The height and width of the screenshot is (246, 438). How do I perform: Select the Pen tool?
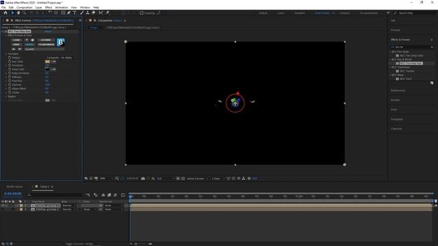tap(68, 13)
